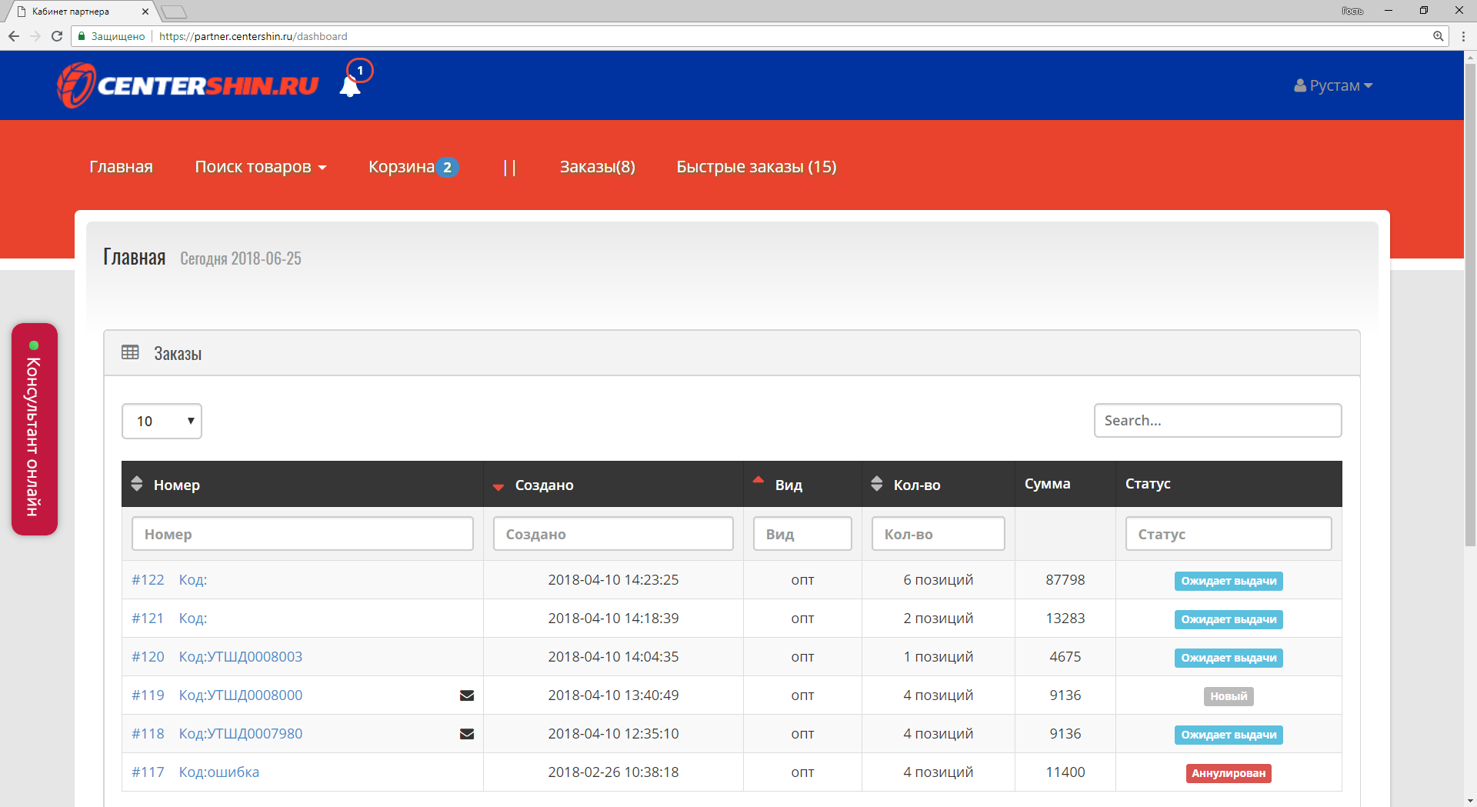The image size is (1477, 807).
Task: Click the Аннулирован status badge
Action: 1229,773
